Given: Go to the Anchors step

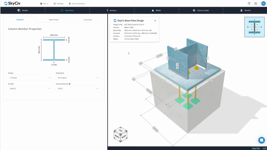Looking at the screenshot, I should 112,10.
